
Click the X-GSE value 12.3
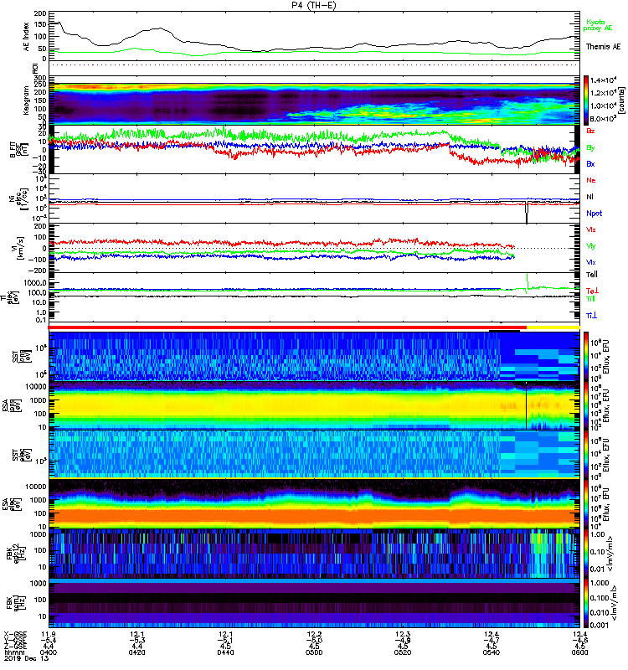tap(403, 634)
